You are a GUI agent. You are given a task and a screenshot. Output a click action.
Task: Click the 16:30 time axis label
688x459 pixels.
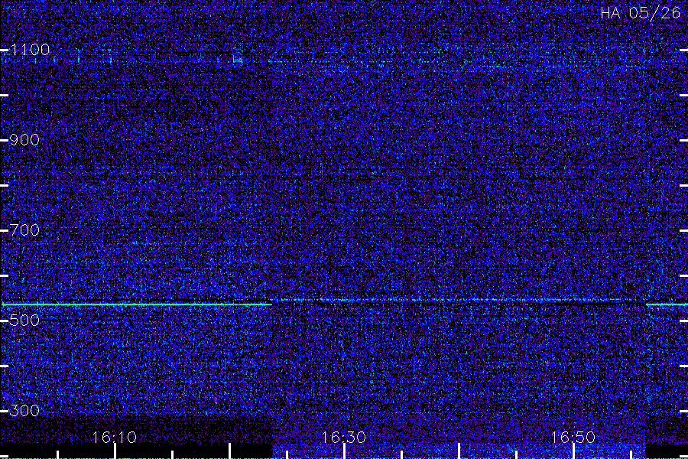coord(343,438)
